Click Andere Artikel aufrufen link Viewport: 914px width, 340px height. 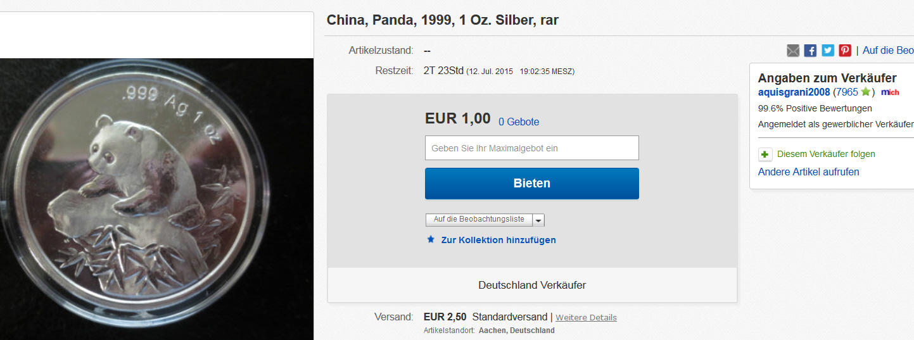point(809,172)
